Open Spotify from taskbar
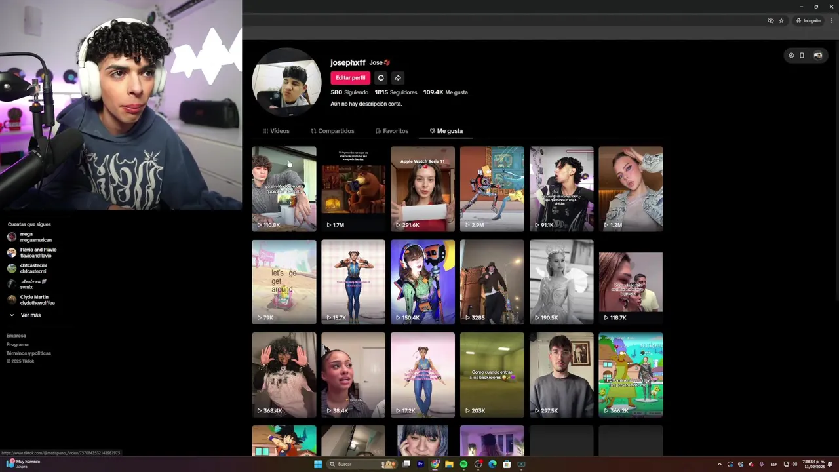This screenshot has width=839, height=472. [463, 464]
